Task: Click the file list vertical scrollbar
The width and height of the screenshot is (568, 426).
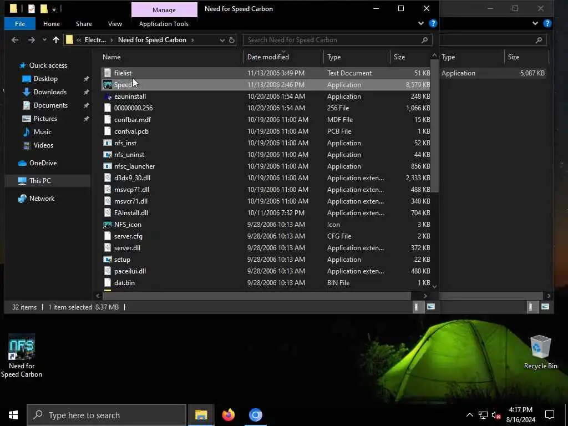Action: (434, 126)
